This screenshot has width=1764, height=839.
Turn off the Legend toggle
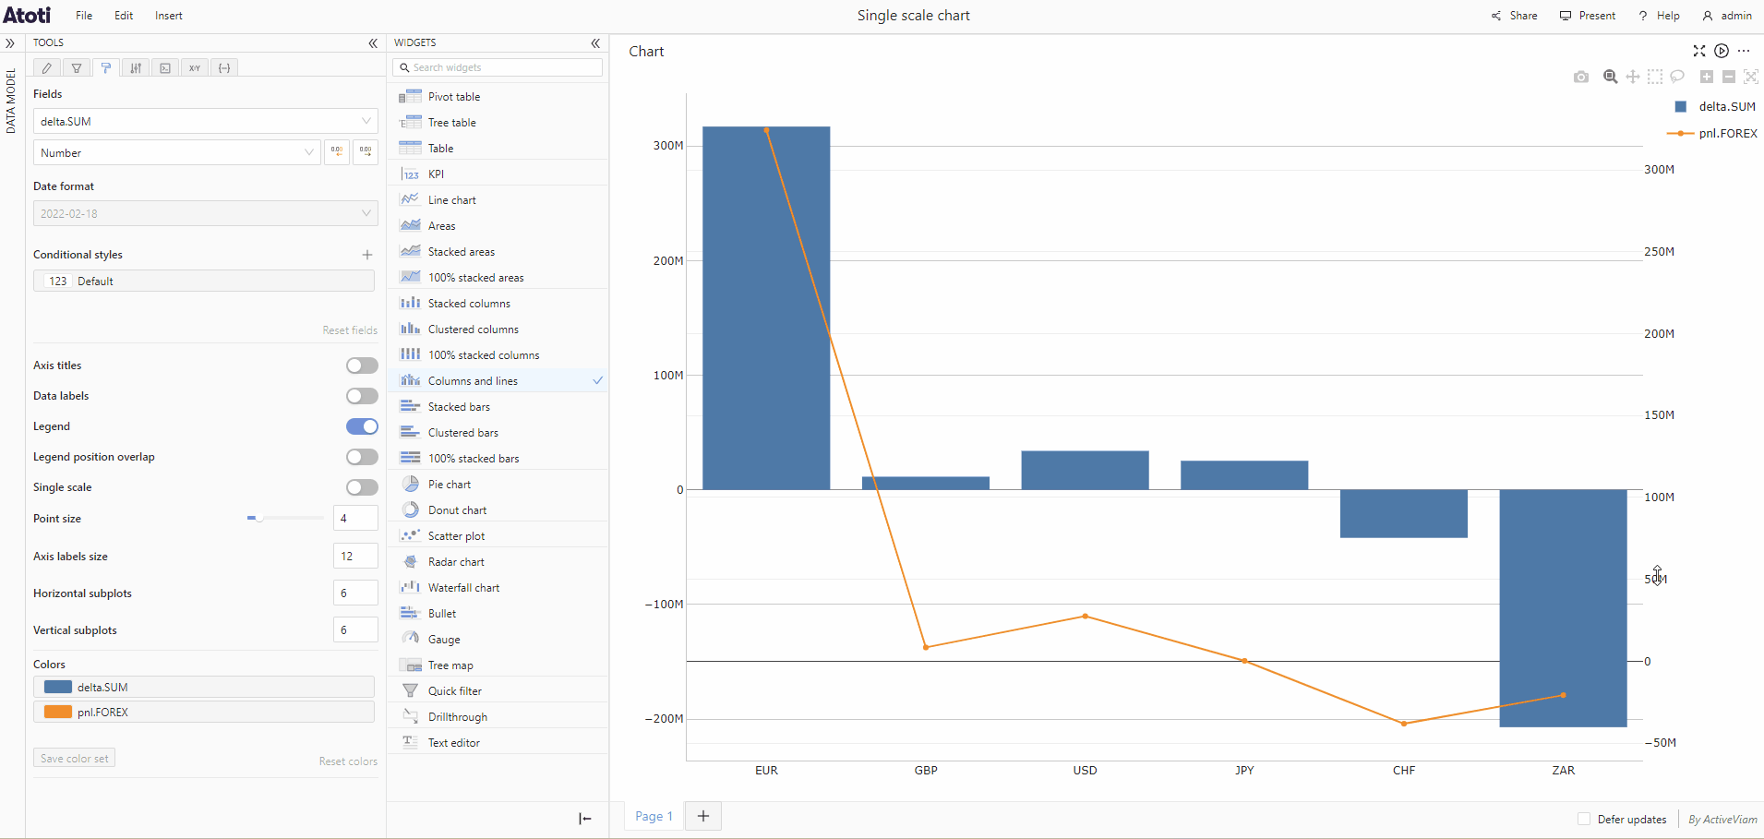362,426
